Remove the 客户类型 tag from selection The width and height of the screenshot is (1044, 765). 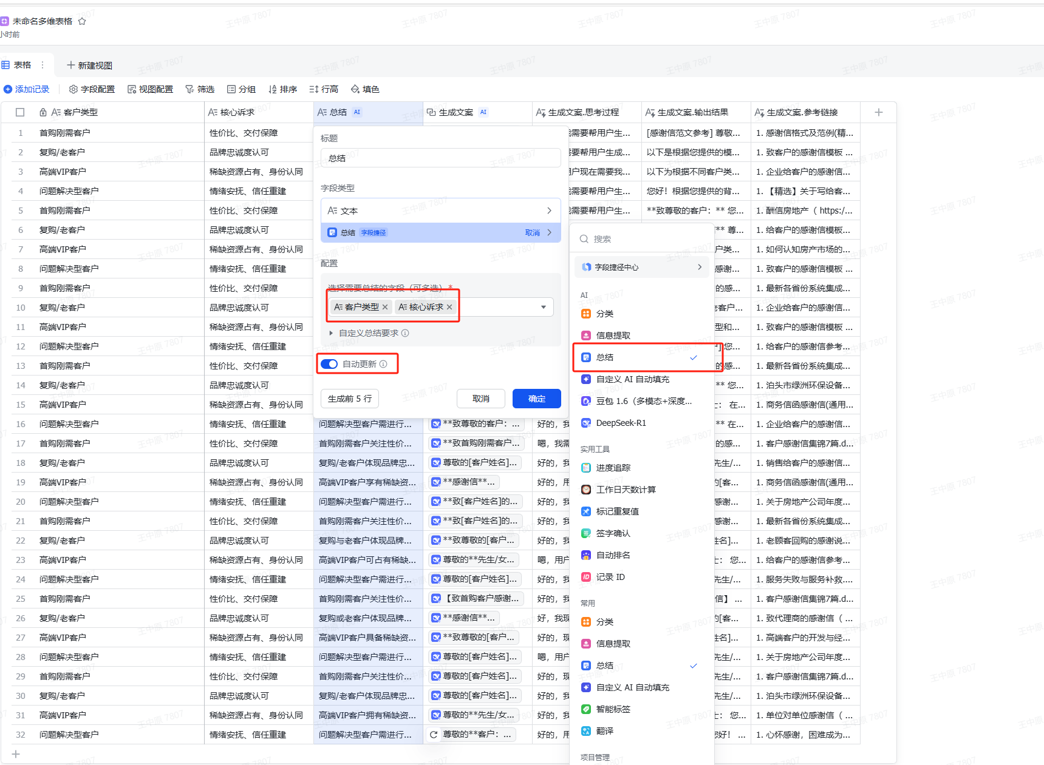[385, 307]
